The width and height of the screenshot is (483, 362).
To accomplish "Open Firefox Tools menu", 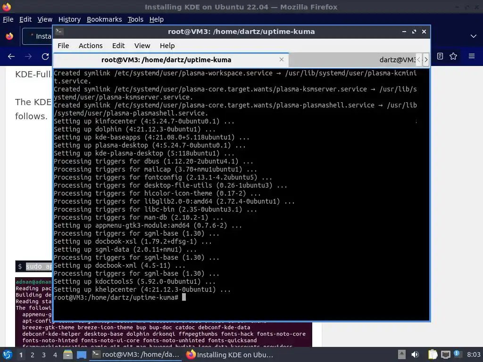I will [135, 19].
